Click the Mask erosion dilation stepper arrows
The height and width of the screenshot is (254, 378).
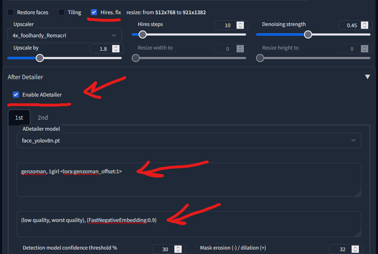tap(355, 249)
